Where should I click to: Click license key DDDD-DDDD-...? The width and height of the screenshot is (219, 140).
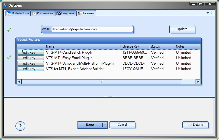tap(135, 63)
